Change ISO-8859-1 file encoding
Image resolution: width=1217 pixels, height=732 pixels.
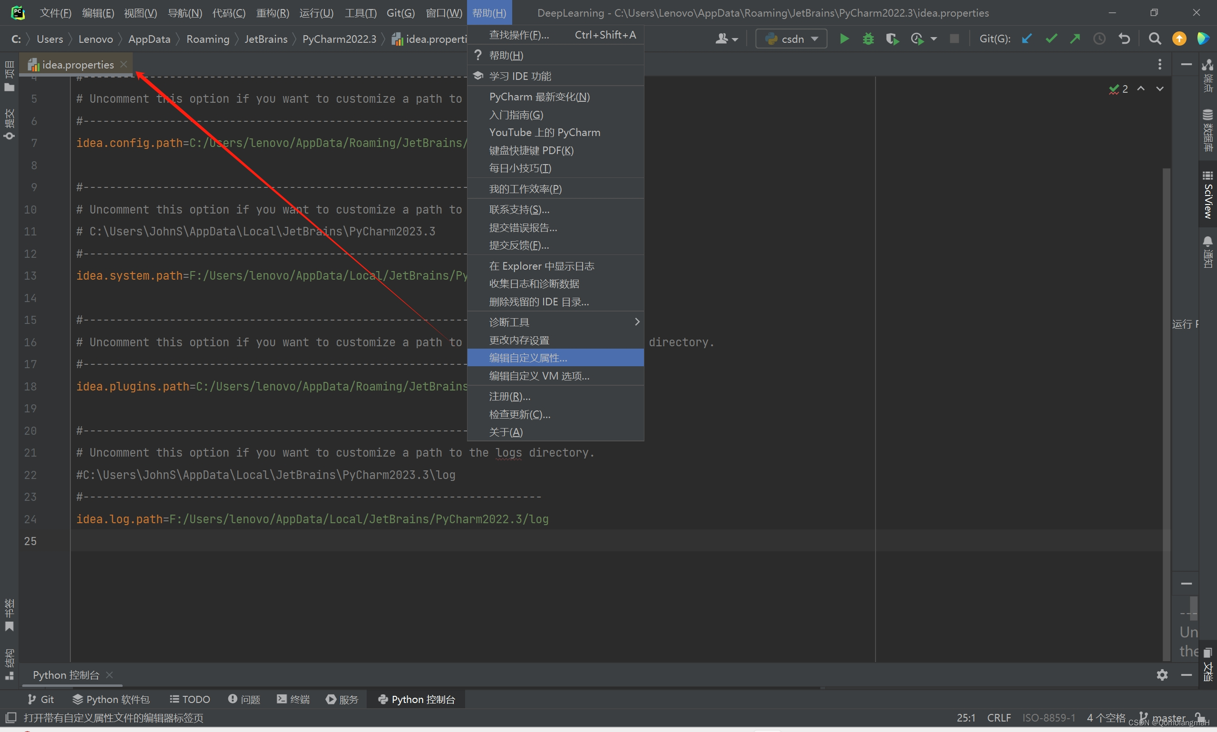coord(1048,718)
